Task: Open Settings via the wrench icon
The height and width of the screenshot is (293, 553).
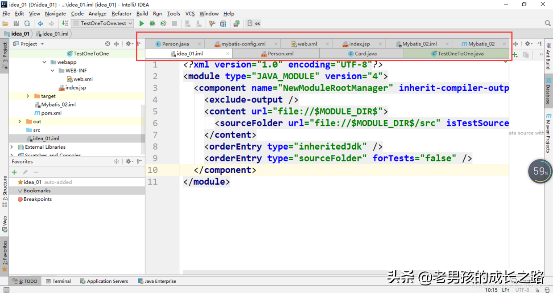Action: click(x=212, y=23)
